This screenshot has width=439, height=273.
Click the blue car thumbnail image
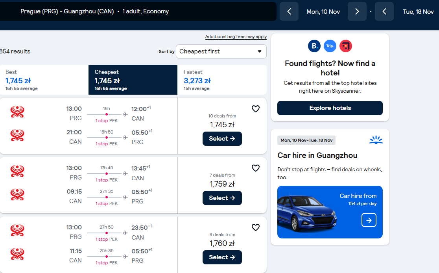307,213
